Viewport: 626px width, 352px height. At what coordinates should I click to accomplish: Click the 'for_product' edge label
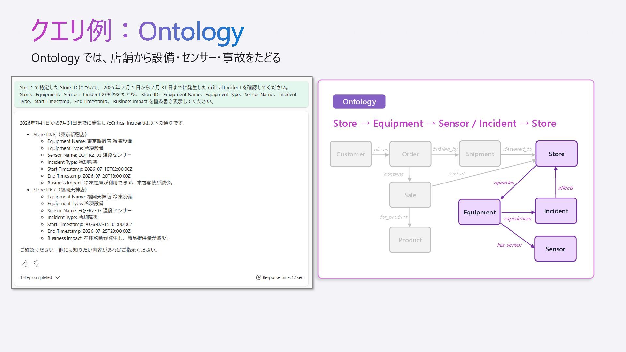pos(393,217)
